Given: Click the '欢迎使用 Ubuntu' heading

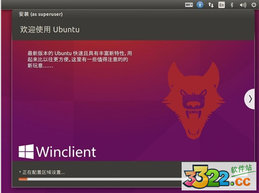Looking at the screenshot, I should click(50, 29).
